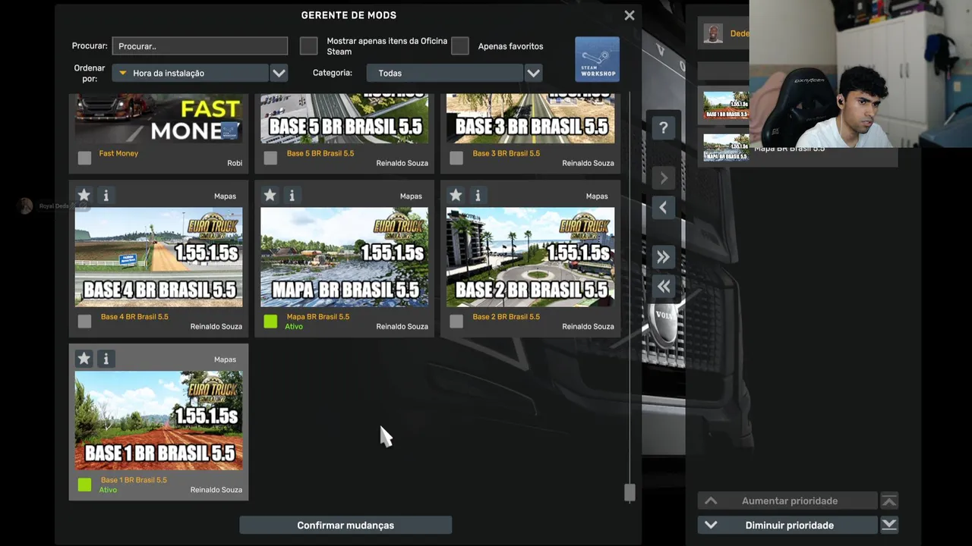Click the double right arrows button
This screenshot has height=546, width=972.
point(663,258)
